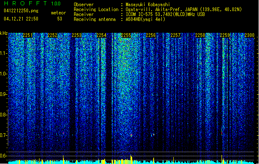Select the filename 0412212250.png
This screenshot has height=164, width=259.
point(21,11)
